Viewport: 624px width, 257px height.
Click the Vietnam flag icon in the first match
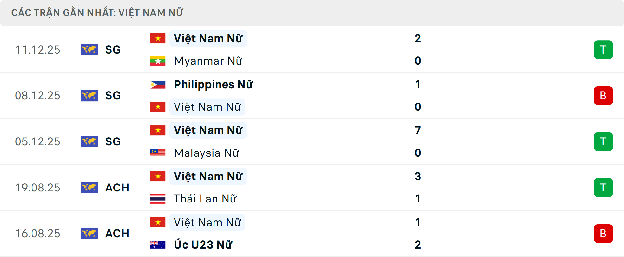pyautogui.click(x=158, y=38)
